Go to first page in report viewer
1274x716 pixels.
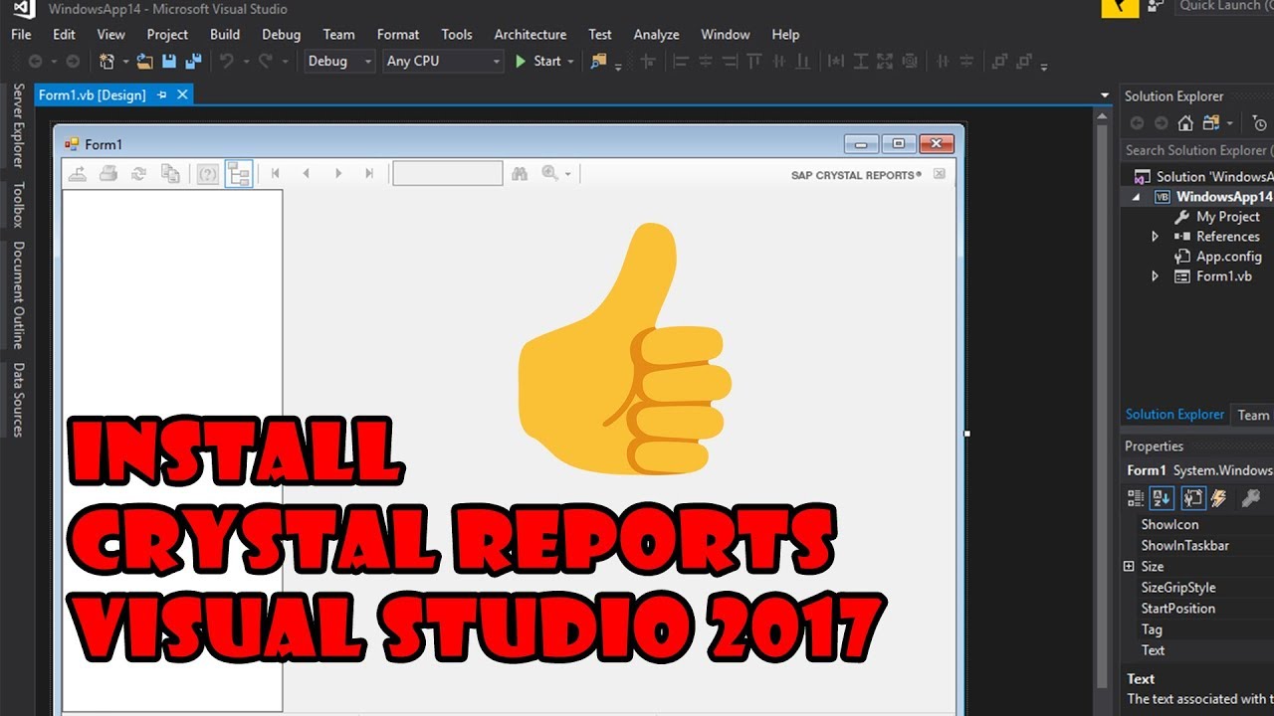(276, 174)
